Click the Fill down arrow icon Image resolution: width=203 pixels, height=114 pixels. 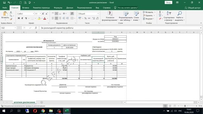coord(160,16)
